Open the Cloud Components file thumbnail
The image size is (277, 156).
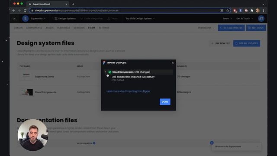click(26, 92)
